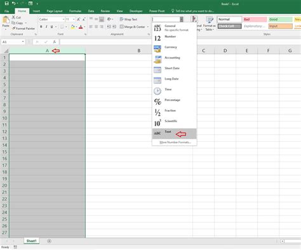301x250 pixels.
Task: Toggle Wrap Text
Action: pyautogui.click(x=128, y=19)
